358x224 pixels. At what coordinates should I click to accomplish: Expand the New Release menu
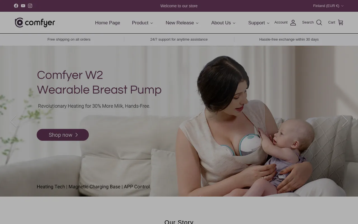click(x=182, y=23)
